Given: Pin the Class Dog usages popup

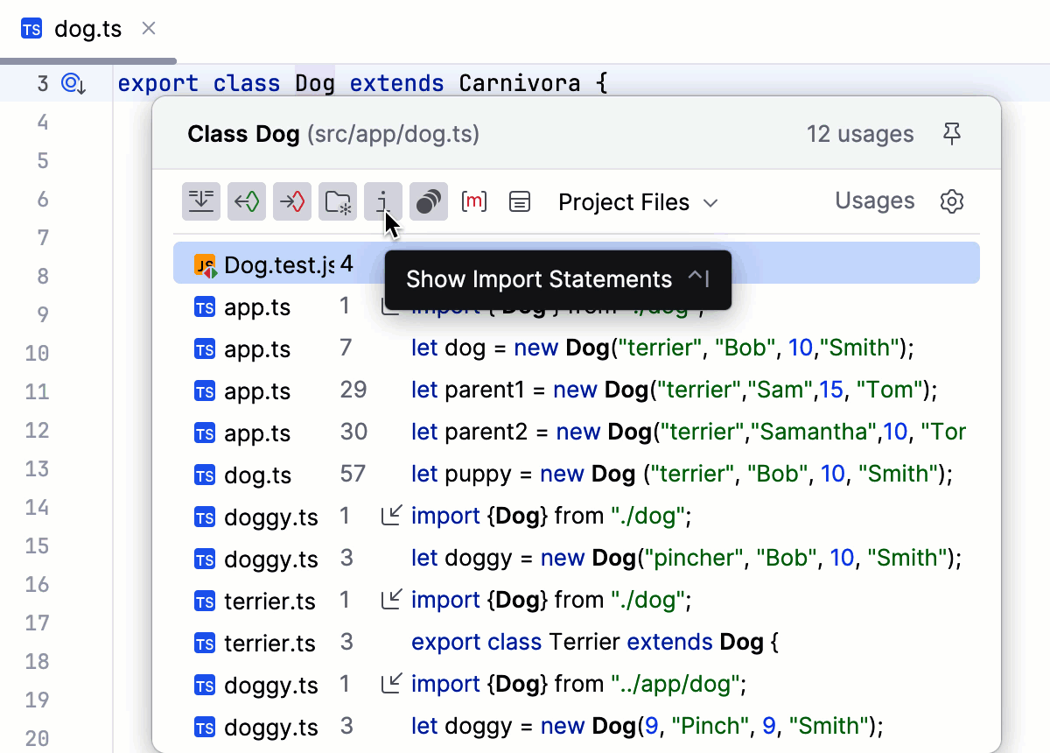Looking at the screenshot, I should coord(952,133).
